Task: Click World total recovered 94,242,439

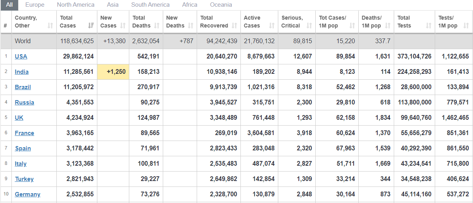Action: coord(222,41)
